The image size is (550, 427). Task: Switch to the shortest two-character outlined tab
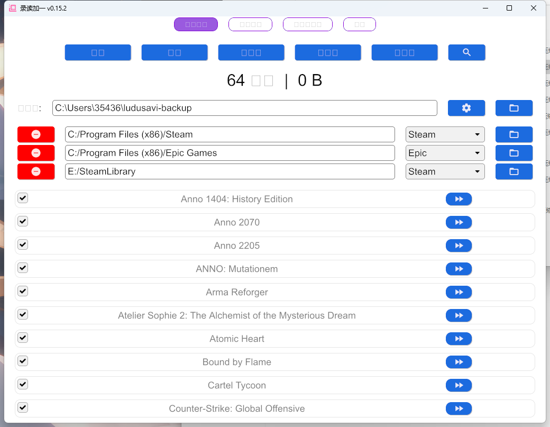click(360, 24)
